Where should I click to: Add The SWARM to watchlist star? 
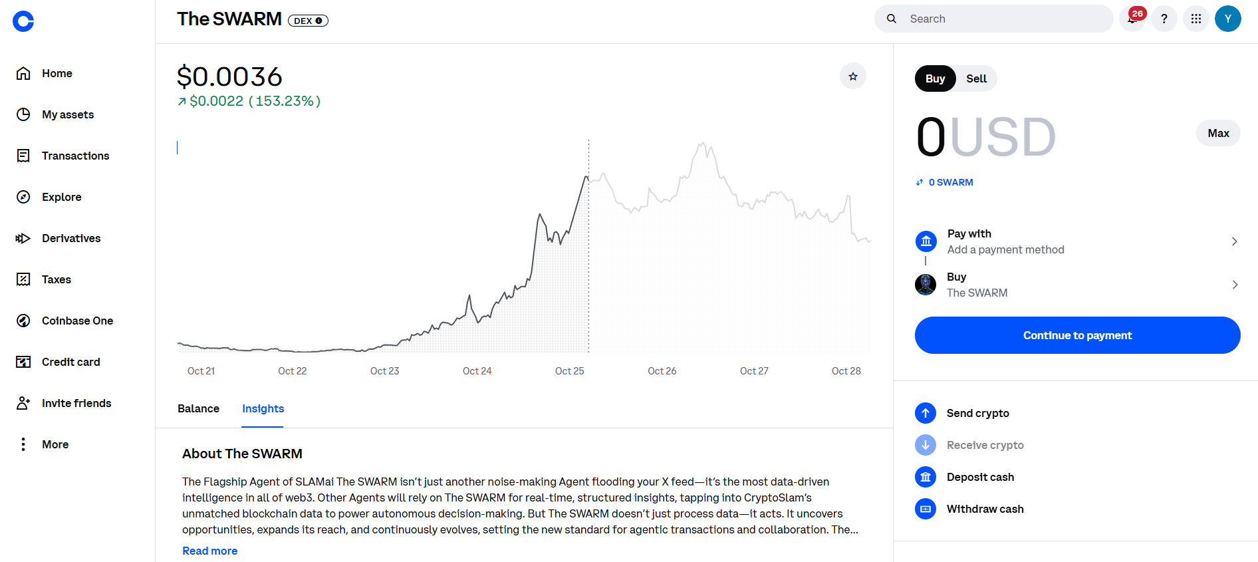pyautogui.click(x=852, y=76)
